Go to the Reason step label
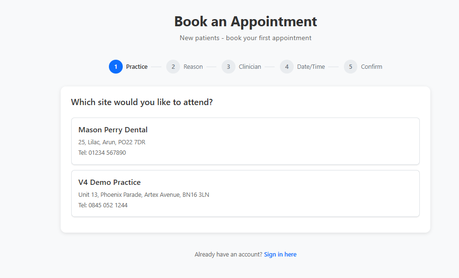The height and width of the screenshot is (278, 459). pos(193,67)
